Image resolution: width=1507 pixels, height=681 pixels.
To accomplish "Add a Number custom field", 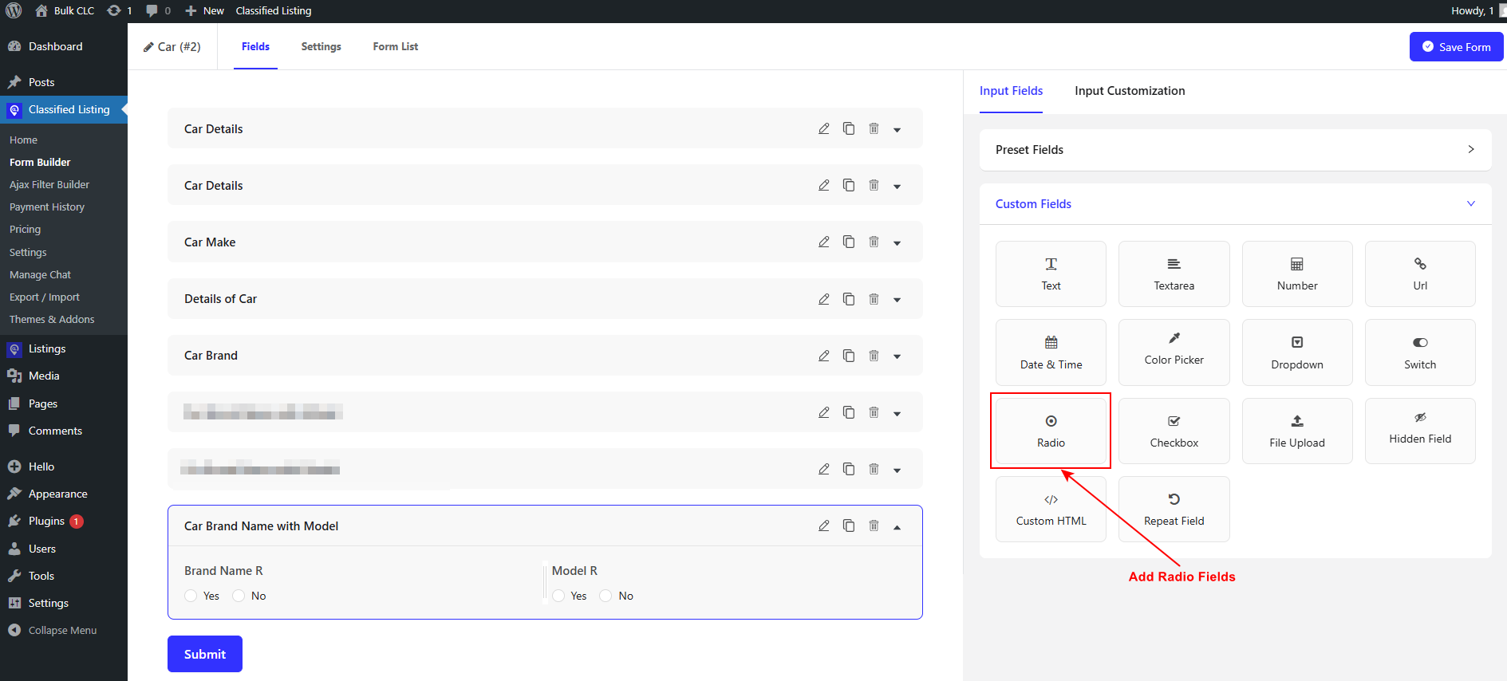I will (x=1297, y=274).
